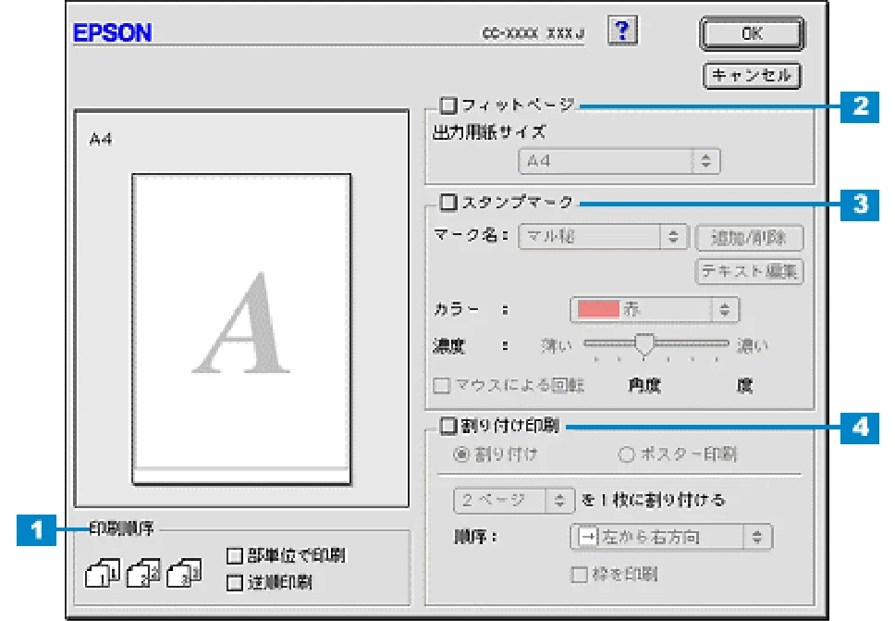895x621 pixels.
Task: Enable the フィットページ checkbox
Action: [x=448, y=106]
